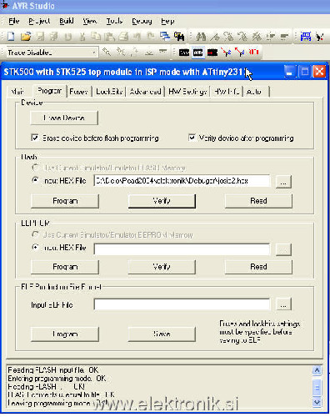Screen dimensions: 330x417
Task: Click the Redo arrow toolbar icon
Action: pos(151,37)
